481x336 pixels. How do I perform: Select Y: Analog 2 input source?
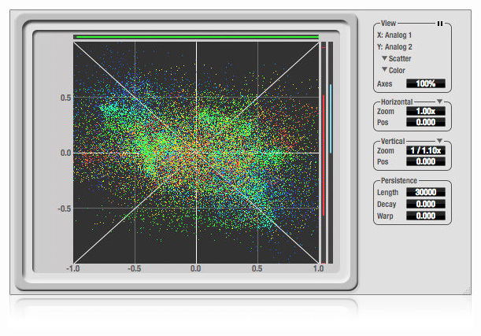pos(395,47)
